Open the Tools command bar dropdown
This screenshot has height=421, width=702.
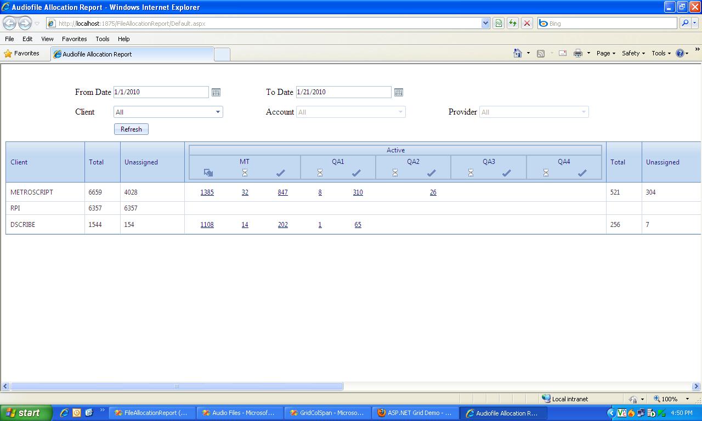661,53
